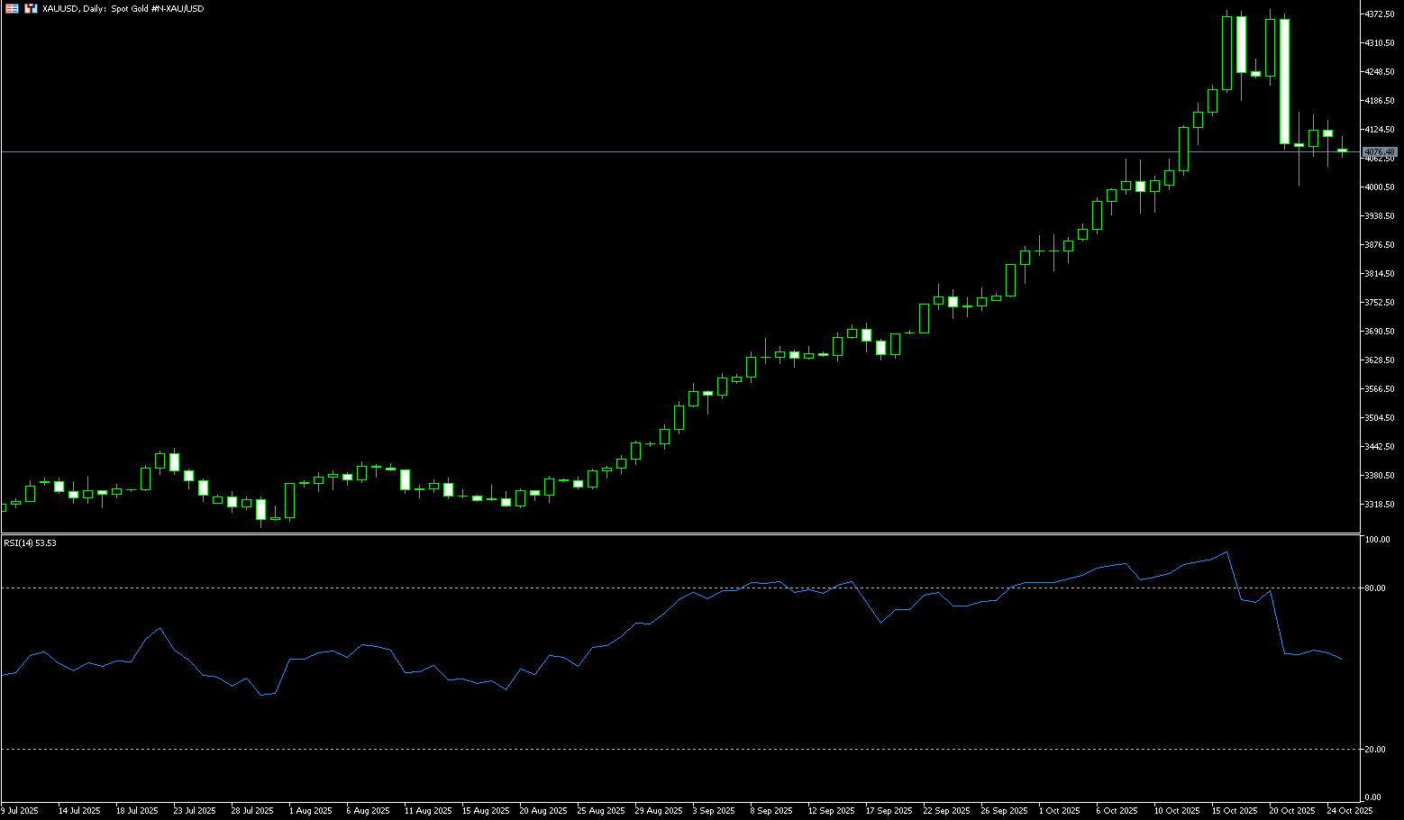1404x820 pixels.
Task: Click the red-and-blue bars icon before XAUUSD
Action: [x=30, y=8]
